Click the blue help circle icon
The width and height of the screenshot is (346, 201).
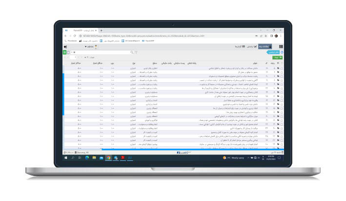click(282, 52)
